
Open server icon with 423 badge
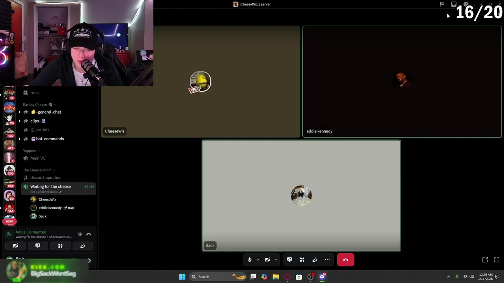pyautogui.click(x=9, y=145)
